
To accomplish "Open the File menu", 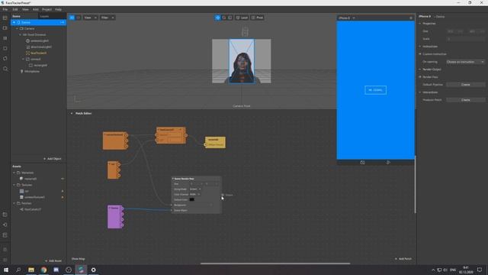I will pyautogui.click(x=5, y=9).
